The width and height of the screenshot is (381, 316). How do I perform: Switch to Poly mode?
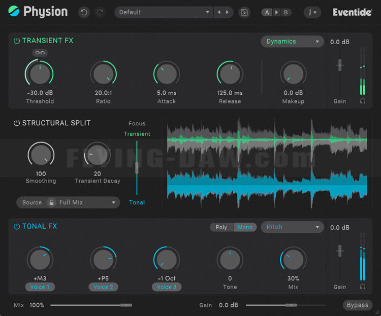click(x=221, y=227)
